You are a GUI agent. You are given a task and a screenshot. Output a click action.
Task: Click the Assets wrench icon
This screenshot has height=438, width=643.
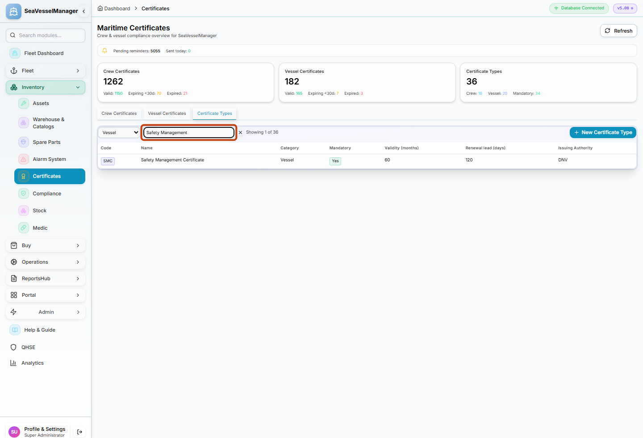pos(24,103)
